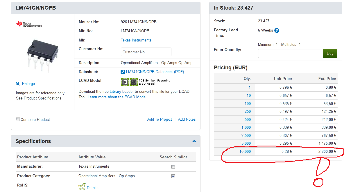The width and height of the screenshot is (353, 192).
Task: Click the Add Notes link
Action: pyautogui.click(x=187, y=119)
